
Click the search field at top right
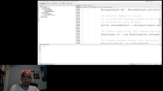click(x=154, y=2)
